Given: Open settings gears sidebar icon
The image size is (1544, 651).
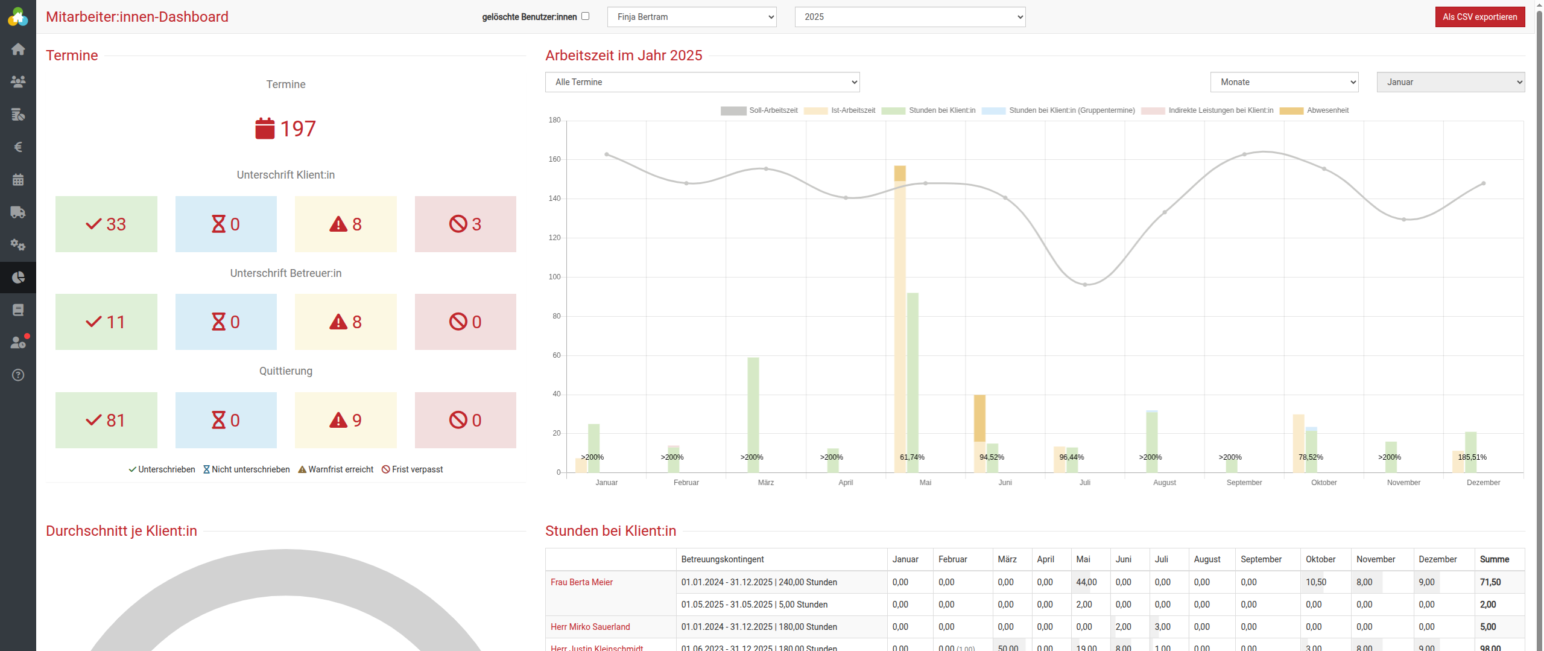Looking at the screenshot, I should click(x=18, y=245).
